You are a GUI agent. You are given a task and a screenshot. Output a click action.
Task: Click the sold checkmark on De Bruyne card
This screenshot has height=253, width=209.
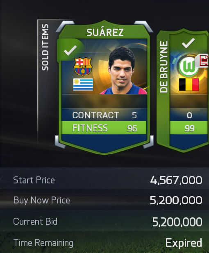tap(188, 43)
